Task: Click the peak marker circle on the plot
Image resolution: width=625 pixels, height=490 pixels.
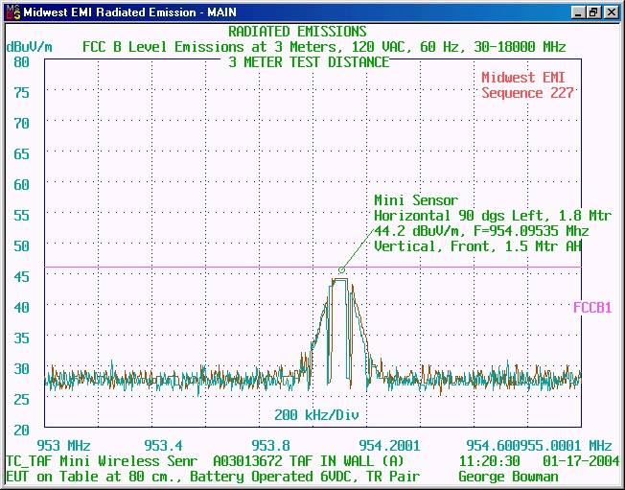Action: coord(341,270)
